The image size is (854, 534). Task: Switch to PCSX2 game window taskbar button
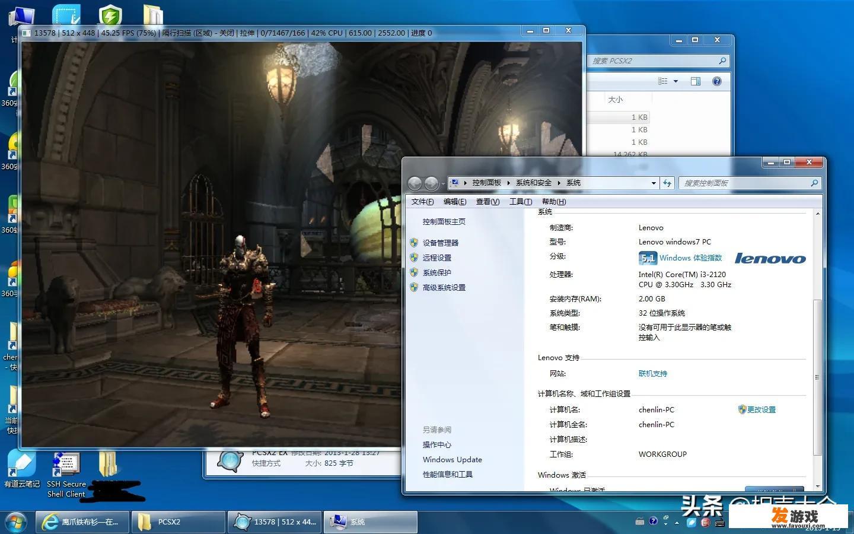click(275, 522)
